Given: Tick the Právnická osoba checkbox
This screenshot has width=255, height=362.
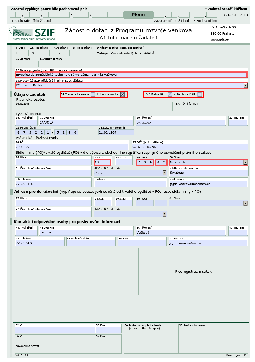Looking at the screenshot, I should (x=93, y=94).
